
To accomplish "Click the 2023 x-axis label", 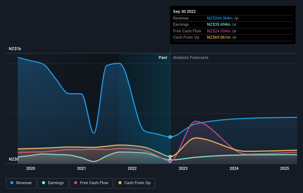I will click(183, 169).
